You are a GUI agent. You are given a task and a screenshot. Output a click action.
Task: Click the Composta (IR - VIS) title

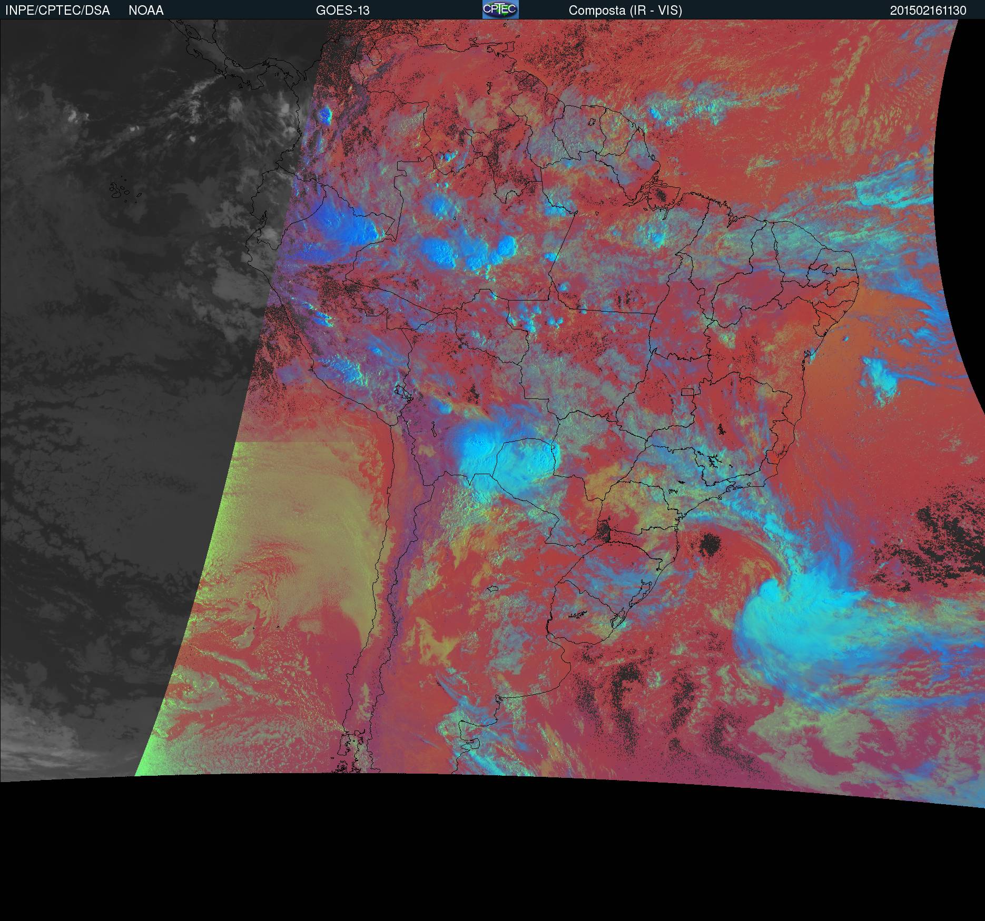pos(625,11)
